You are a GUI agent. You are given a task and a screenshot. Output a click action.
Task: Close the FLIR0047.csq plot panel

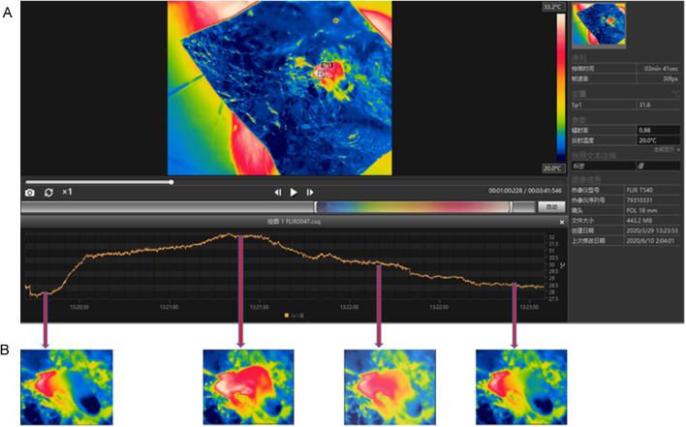pyautogui.click(x=561, y=222)
